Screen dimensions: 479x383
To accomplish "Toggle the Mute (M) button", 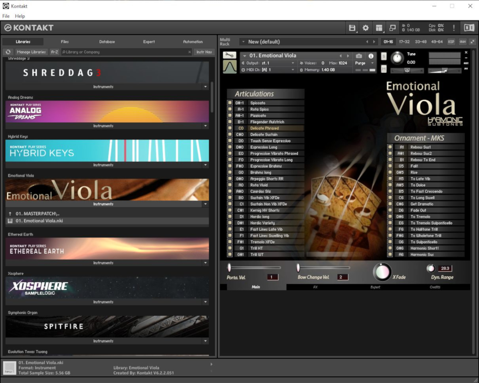I will [x=384, y=69].
